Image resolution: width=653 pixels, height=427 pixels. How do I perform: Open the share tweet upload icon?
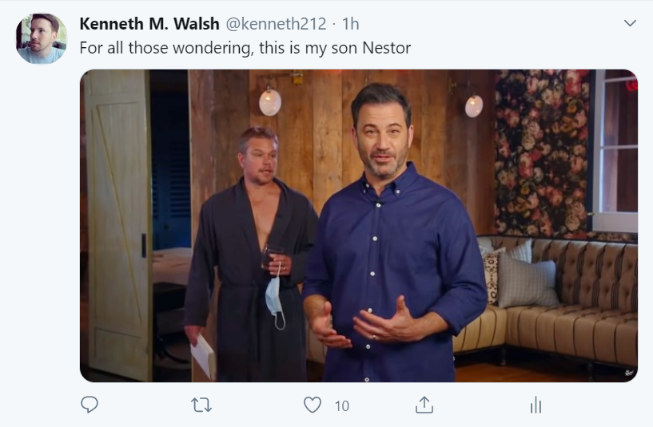tap(424, 405)
